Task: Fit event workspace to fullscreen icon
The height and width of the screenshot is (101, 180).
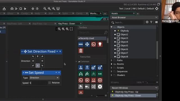Action: click(71, 29)
